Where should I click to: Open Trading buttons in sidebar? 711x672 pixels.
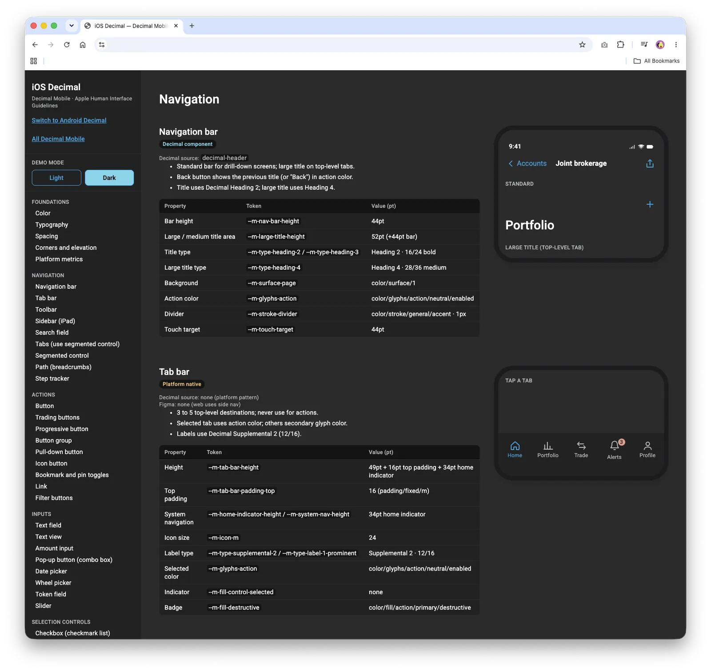coord(57,418)
